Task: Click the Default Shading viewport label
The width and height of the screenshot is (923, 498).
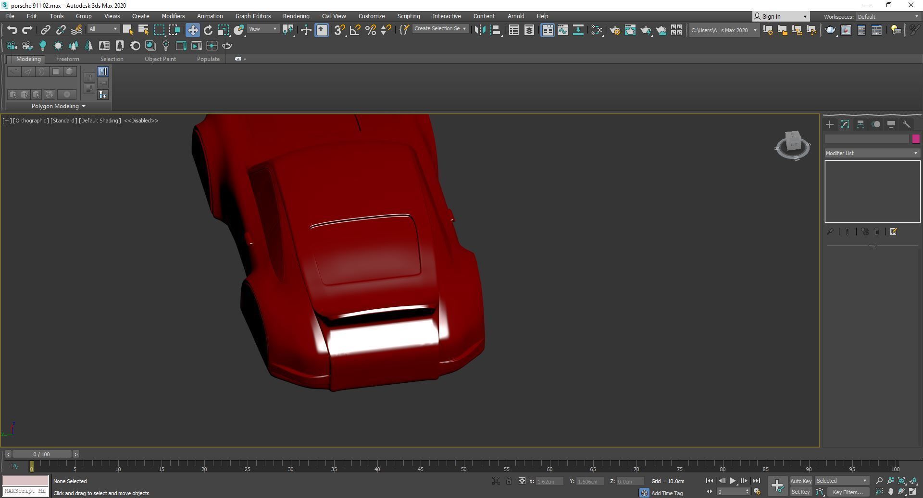Action: click(100, 121)
